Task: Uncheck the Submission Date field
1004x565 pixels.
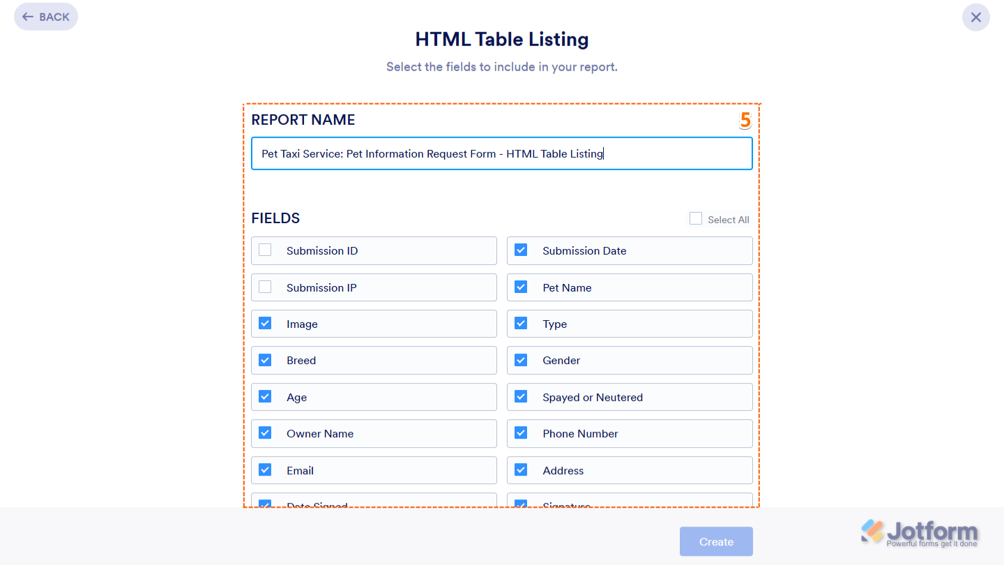Action: click(x=521, y=250)
